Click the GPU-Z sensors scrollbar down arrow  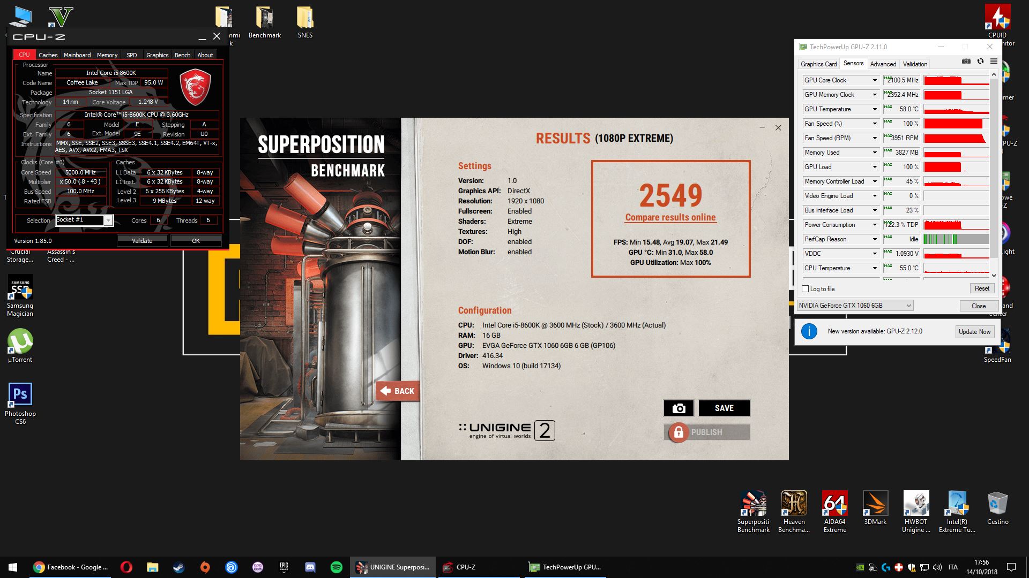point(994,275)
